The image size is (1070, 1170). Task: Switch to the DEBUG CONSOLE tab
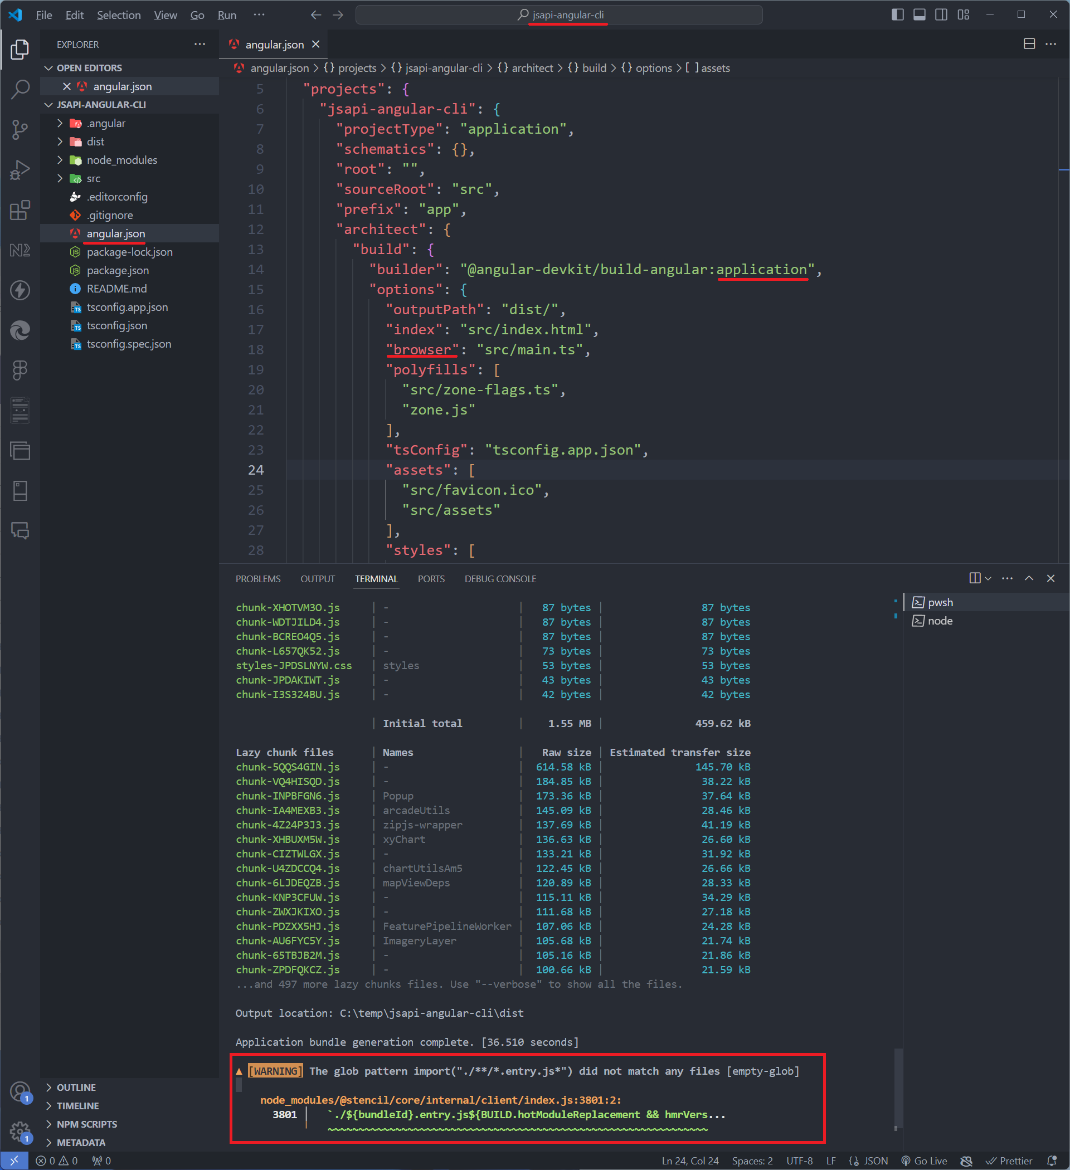tap(500, 579)
